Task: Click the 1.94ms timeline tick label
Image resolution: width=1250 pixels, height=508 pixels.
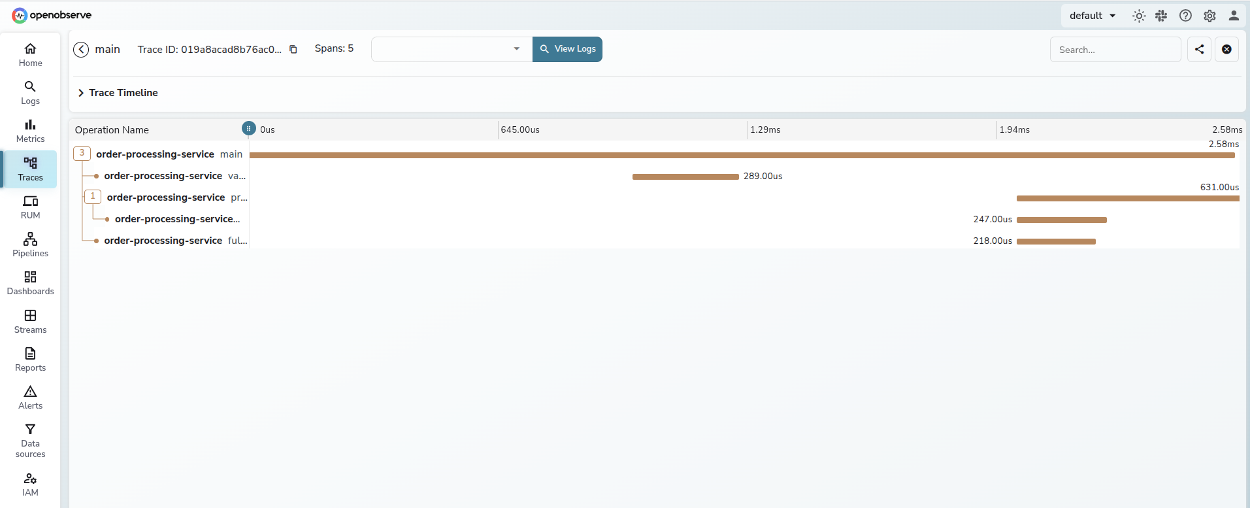Action: [x=1014, y=130]
